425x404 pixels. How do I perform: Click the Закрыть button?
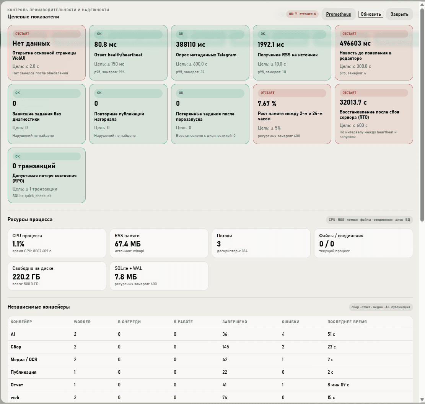click(x=399, y=14)
